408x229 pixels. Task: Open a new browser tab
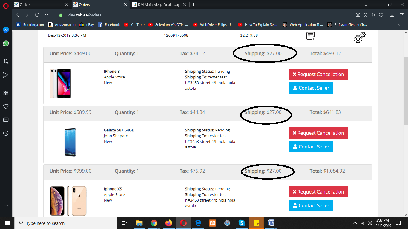(x=194, y=4)
